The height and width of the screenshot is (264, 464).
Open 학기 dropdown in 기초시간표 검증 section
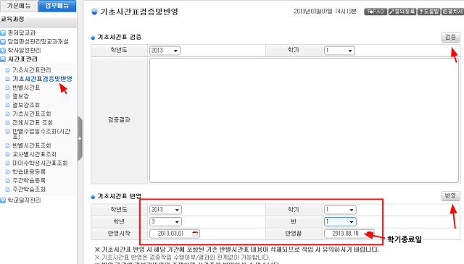coord(339,51)
